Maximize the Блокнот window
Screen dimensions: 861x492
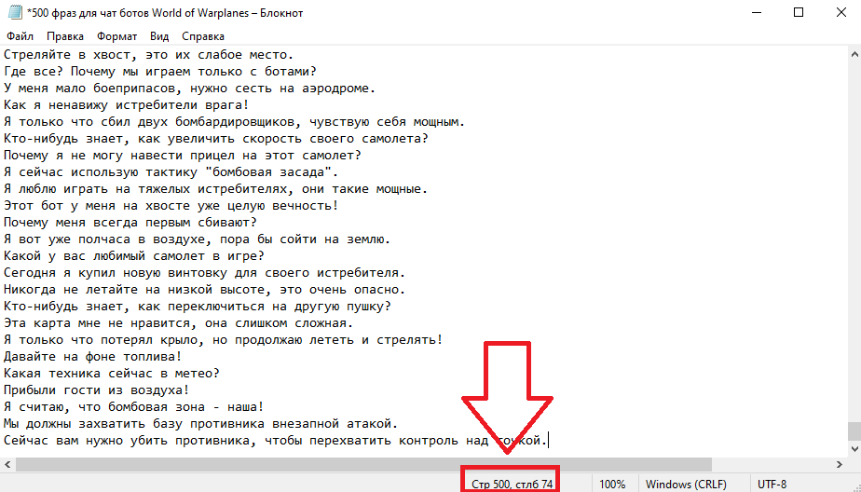point(799,12)
